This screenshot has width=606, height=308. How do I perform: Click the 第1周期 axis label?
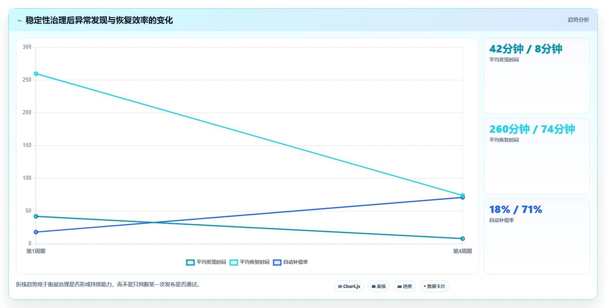(36, 251)
